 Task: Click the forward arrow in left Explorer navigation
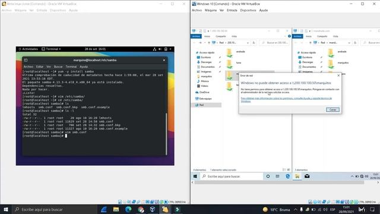(x=200, y=43)
